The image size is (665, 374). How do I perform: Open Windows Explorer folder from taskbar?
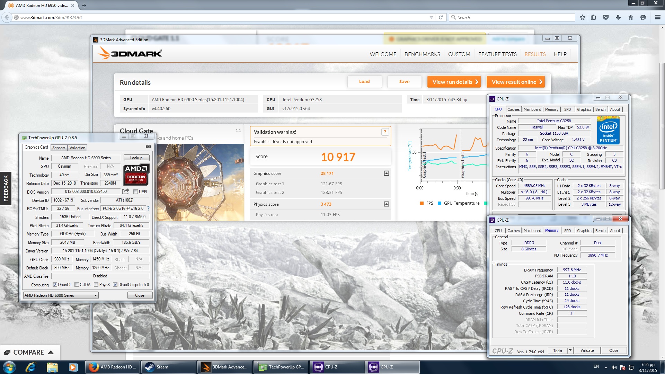tap(52, 367)
